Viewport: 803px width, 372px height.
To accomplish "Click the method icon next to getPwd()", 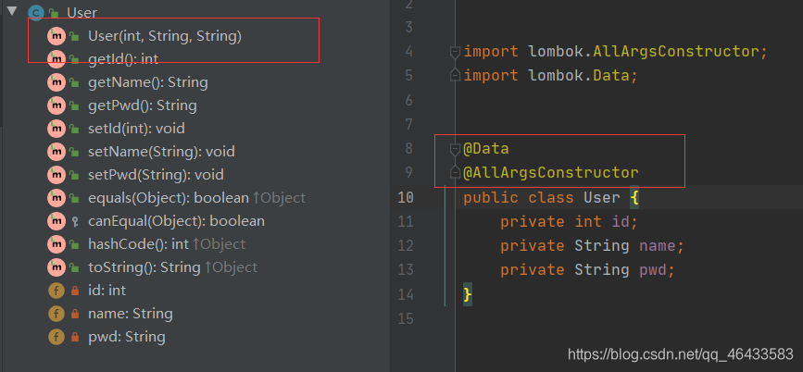I will [56, 105].
